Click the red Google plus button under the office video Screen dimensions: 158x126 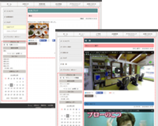110,93
